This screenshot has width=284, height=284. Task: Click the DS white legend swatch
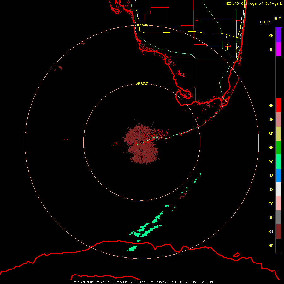(279, 189)
